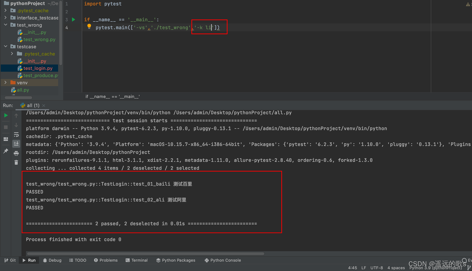Image resolution: width=472 pixels, height=271 pixels.
Task: Click the 'rootdir:' console line
Action: 88,152
